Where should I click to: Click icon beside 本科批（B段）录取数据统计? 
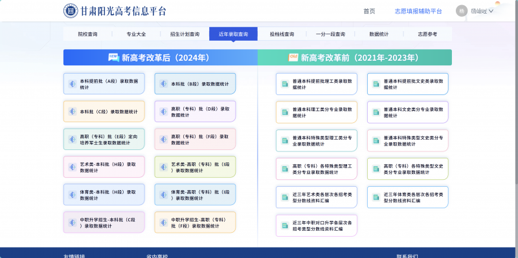pos(164,84)
